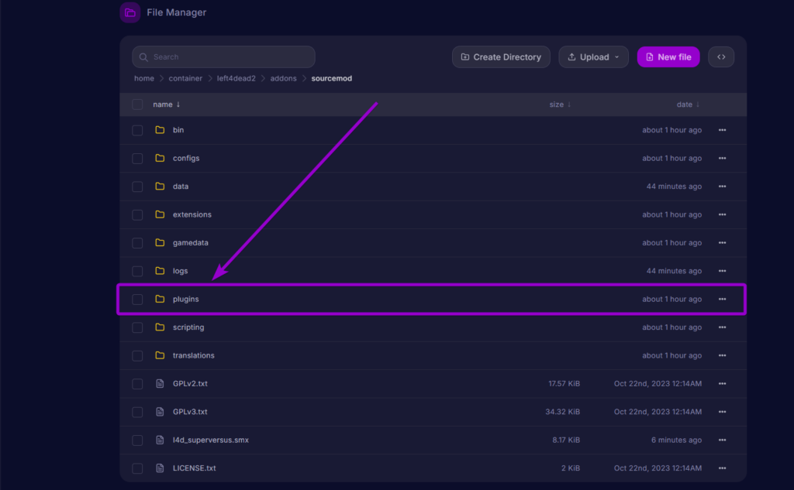Image resolution: width=794 pixels, height=490 pixels.
Task: Expand the Upload dropdown
Action: 594,57
